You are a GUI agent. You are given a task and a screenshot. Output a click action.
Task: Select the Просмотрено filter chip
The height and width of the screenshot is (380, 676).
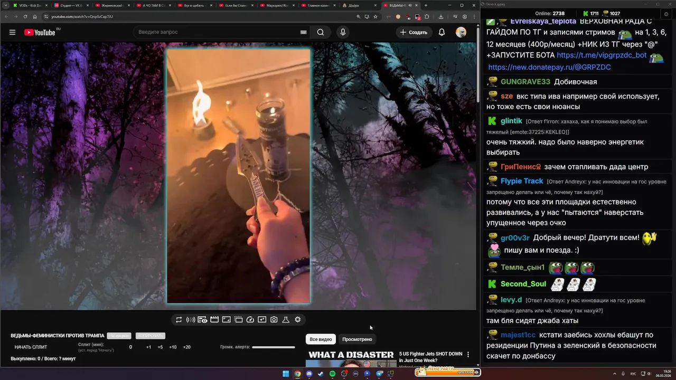point(357,339)
